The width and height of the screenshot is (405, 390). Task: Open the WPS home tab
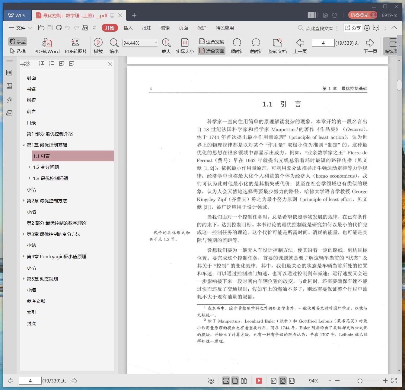coord(17,15)
